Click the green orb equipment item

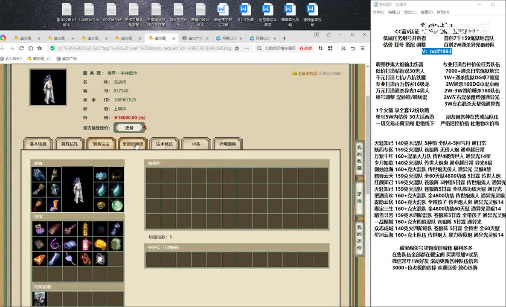coord(116,205)
